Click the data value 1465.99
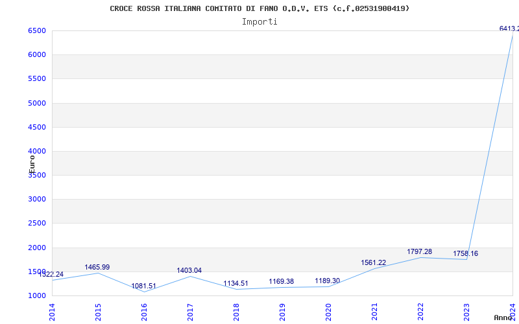The height and width of the screenshot is (324, 519). point(97,267)
